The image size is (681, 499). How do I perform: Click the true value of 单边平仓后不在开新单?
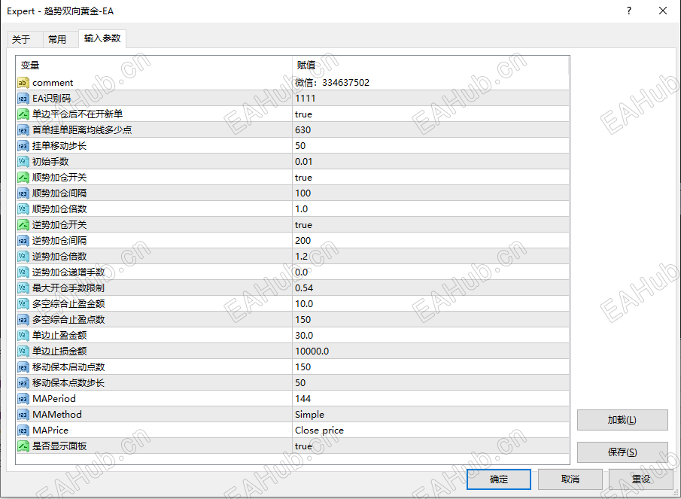click(x=303, y=114)
